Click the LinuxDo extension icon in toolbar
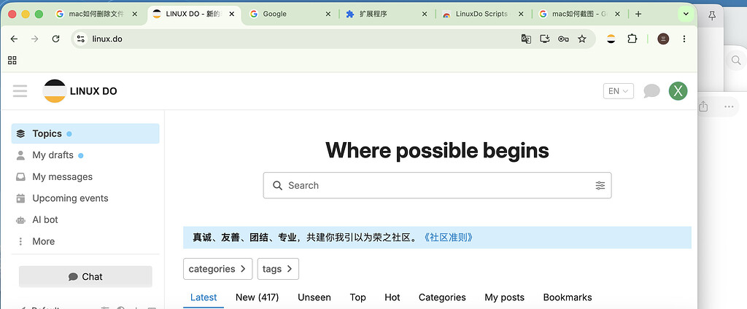Screen dimensions: 747x309 (x=611, y=39)
